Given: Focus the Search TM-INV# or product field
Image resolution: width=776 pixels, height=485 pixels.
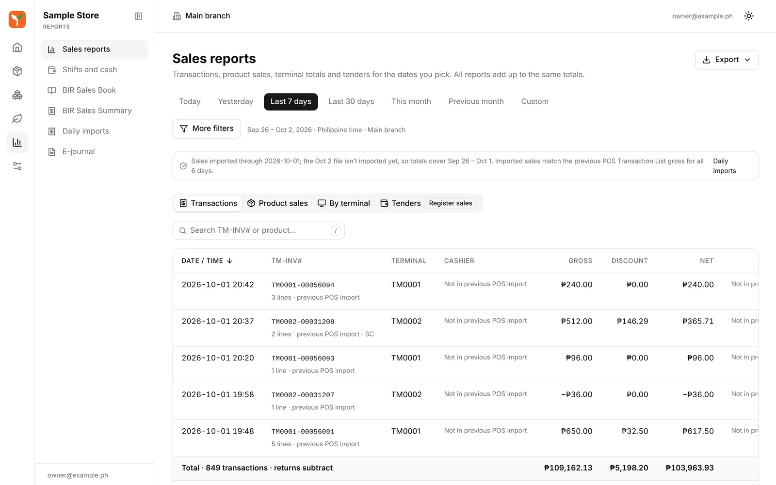Looking at the screenshot, I should pyautogui.click(x=259, y=230).
